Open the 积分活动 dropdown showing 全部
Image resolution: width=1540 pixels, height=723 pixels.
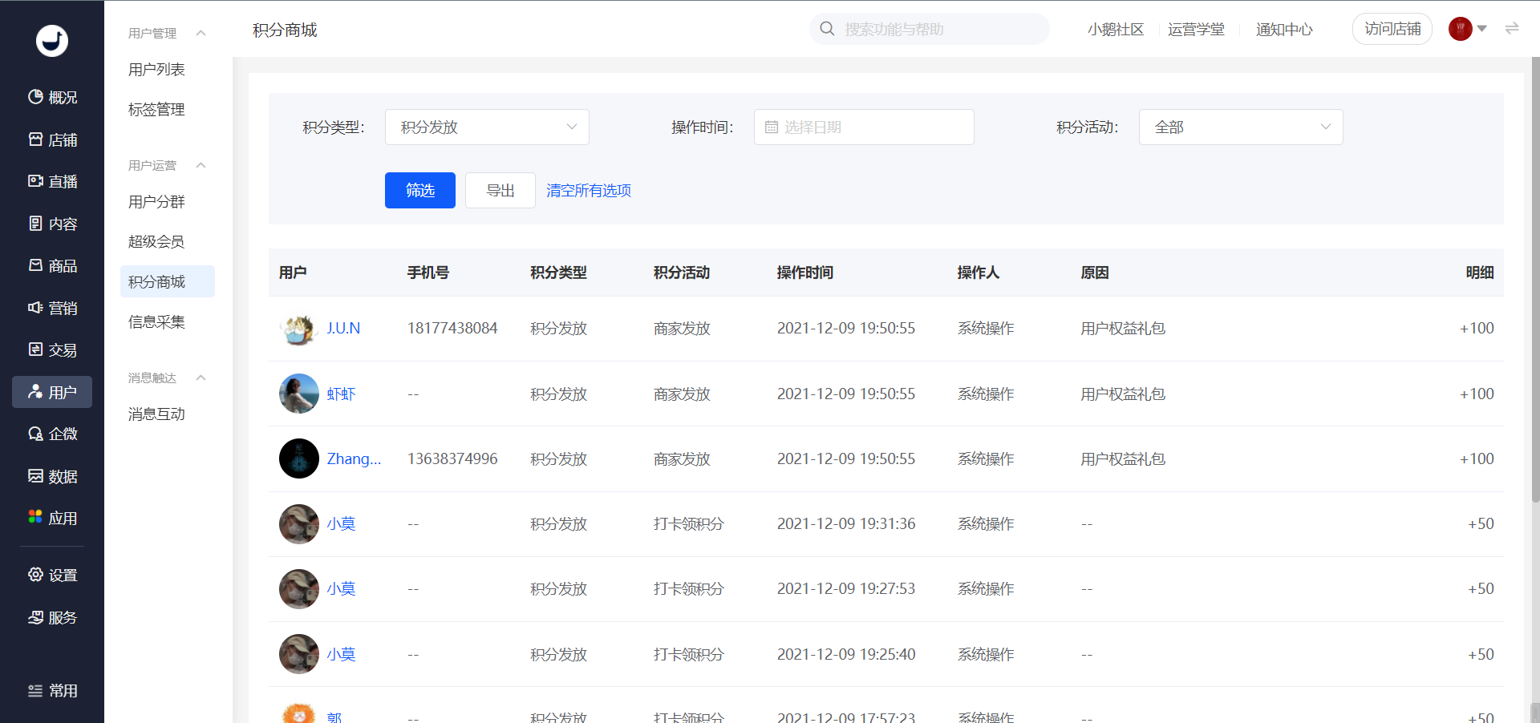point(1241,127)
